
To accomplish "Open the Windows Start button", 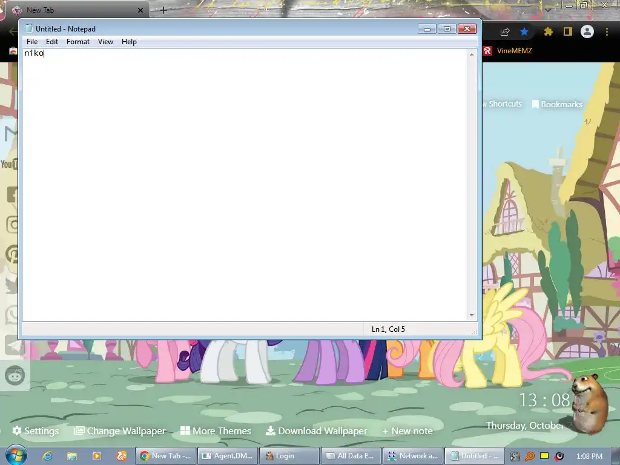I will point(16,455).
